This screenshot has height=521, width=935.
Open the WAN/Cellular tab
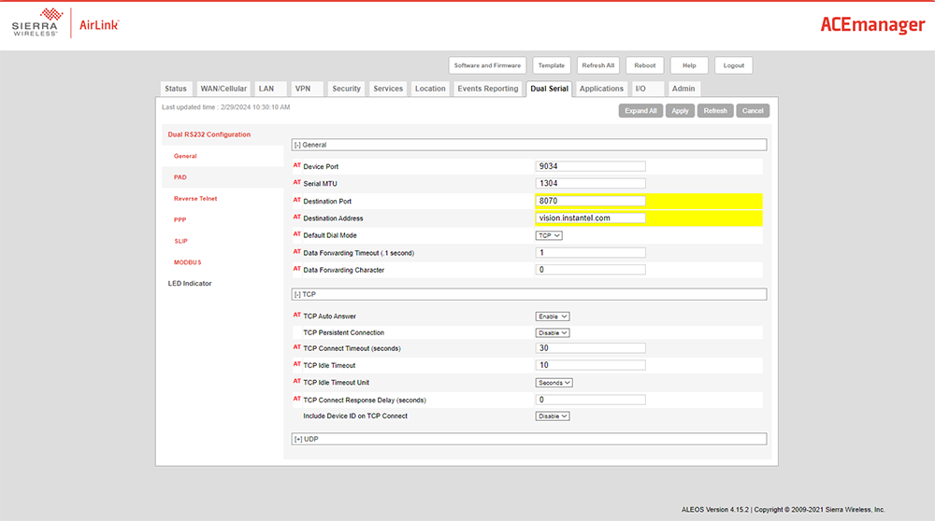coord(223,89)
